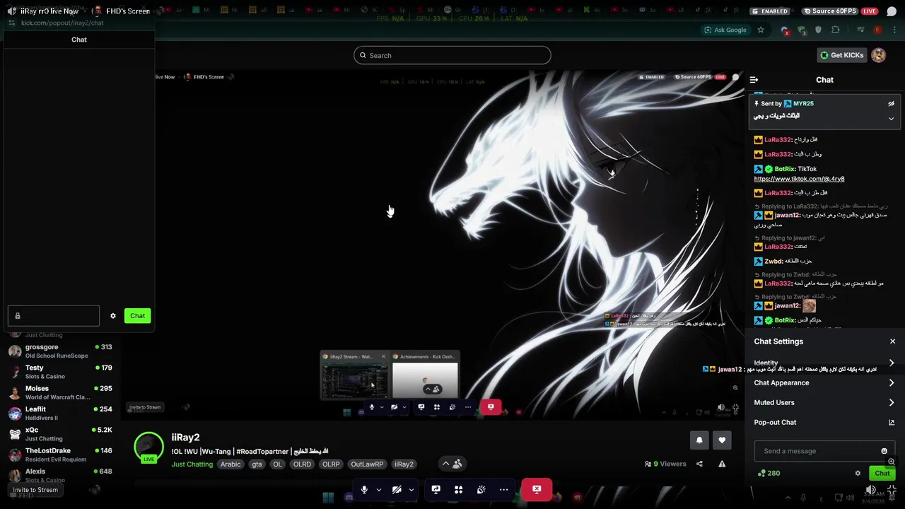
Task: Open Discord from the taskbar
Action: tap(349, 498)
